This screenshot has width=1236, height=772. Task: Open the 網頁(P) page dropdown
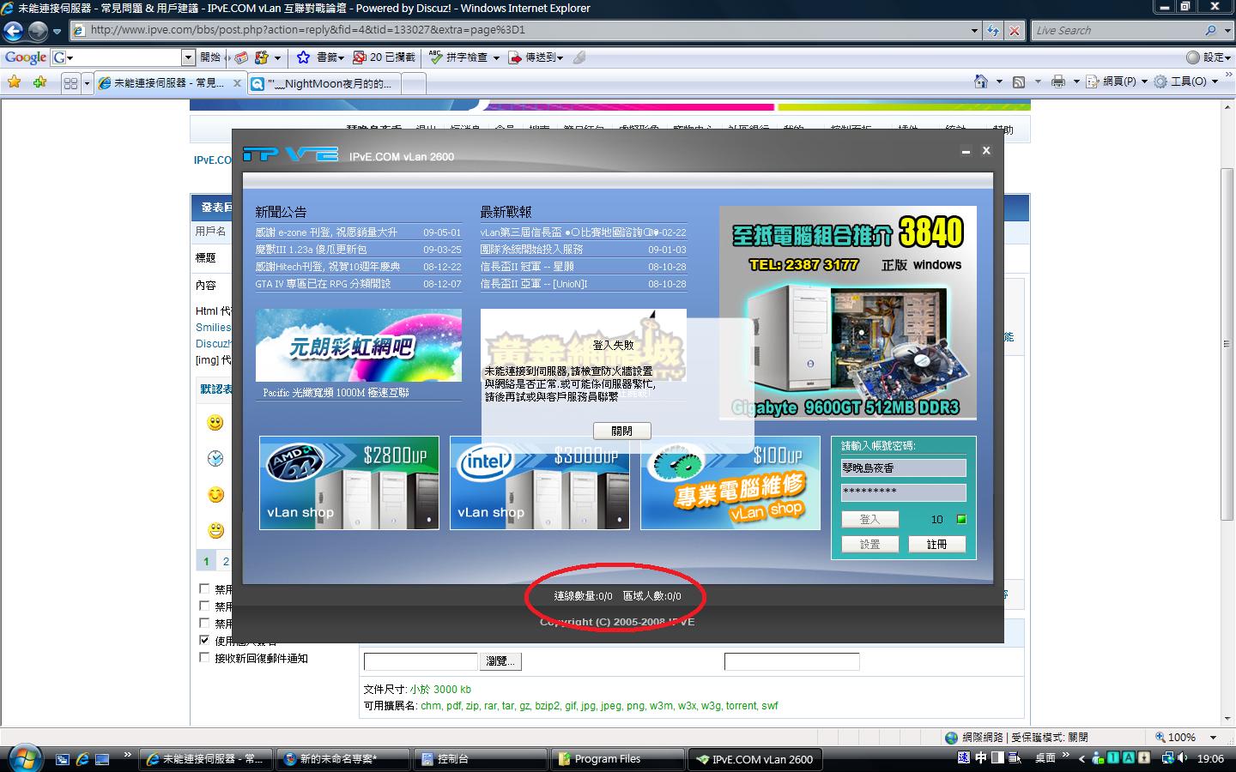pos(1118,81)
